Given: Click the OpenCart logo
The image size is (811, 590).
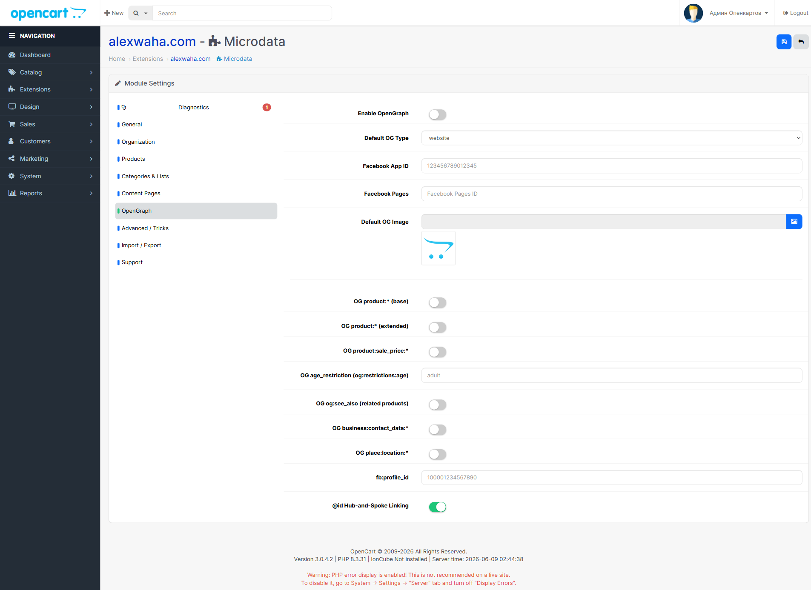Looking at the screenshot, I should coord(48,13).
